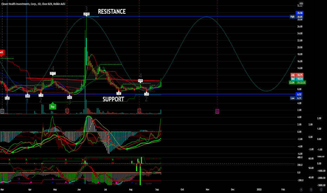
Task: Click the A price-scale button
Action: (301, 189)
